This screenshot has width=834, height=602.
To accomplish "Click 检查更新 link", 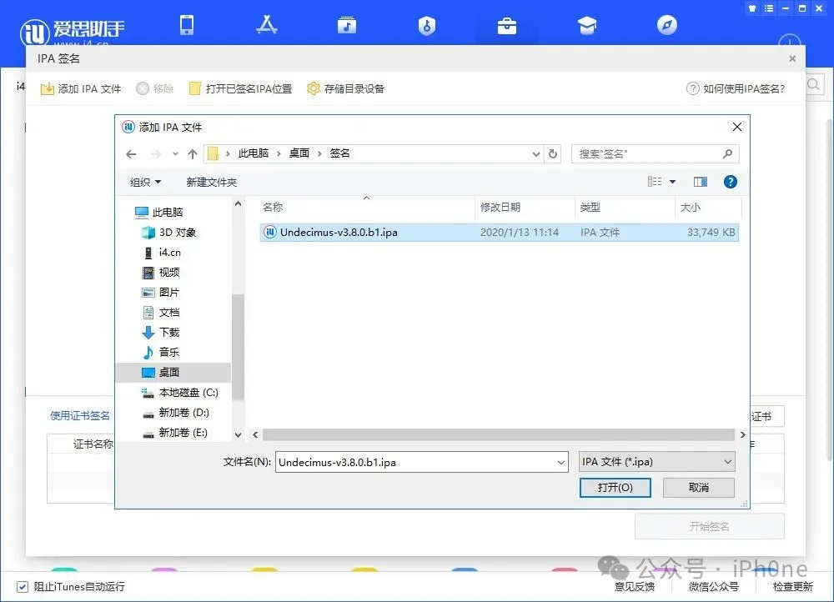I will pos(792,587).
